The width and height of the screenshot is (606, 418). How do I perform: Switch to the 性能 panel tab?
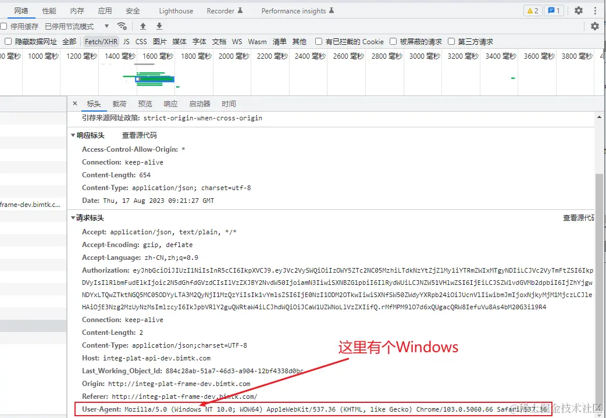pos(49,11)
